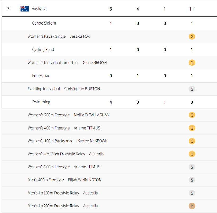Click silver medal icon for Elijah WINNINGTON
The height and width of the screenshot is (213, 217).
click(x=192, y=180)
